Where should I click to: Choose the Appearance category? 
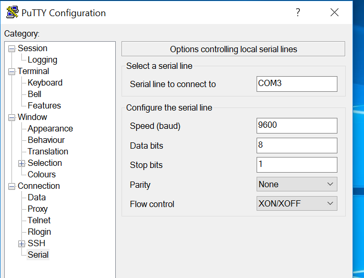50,129
